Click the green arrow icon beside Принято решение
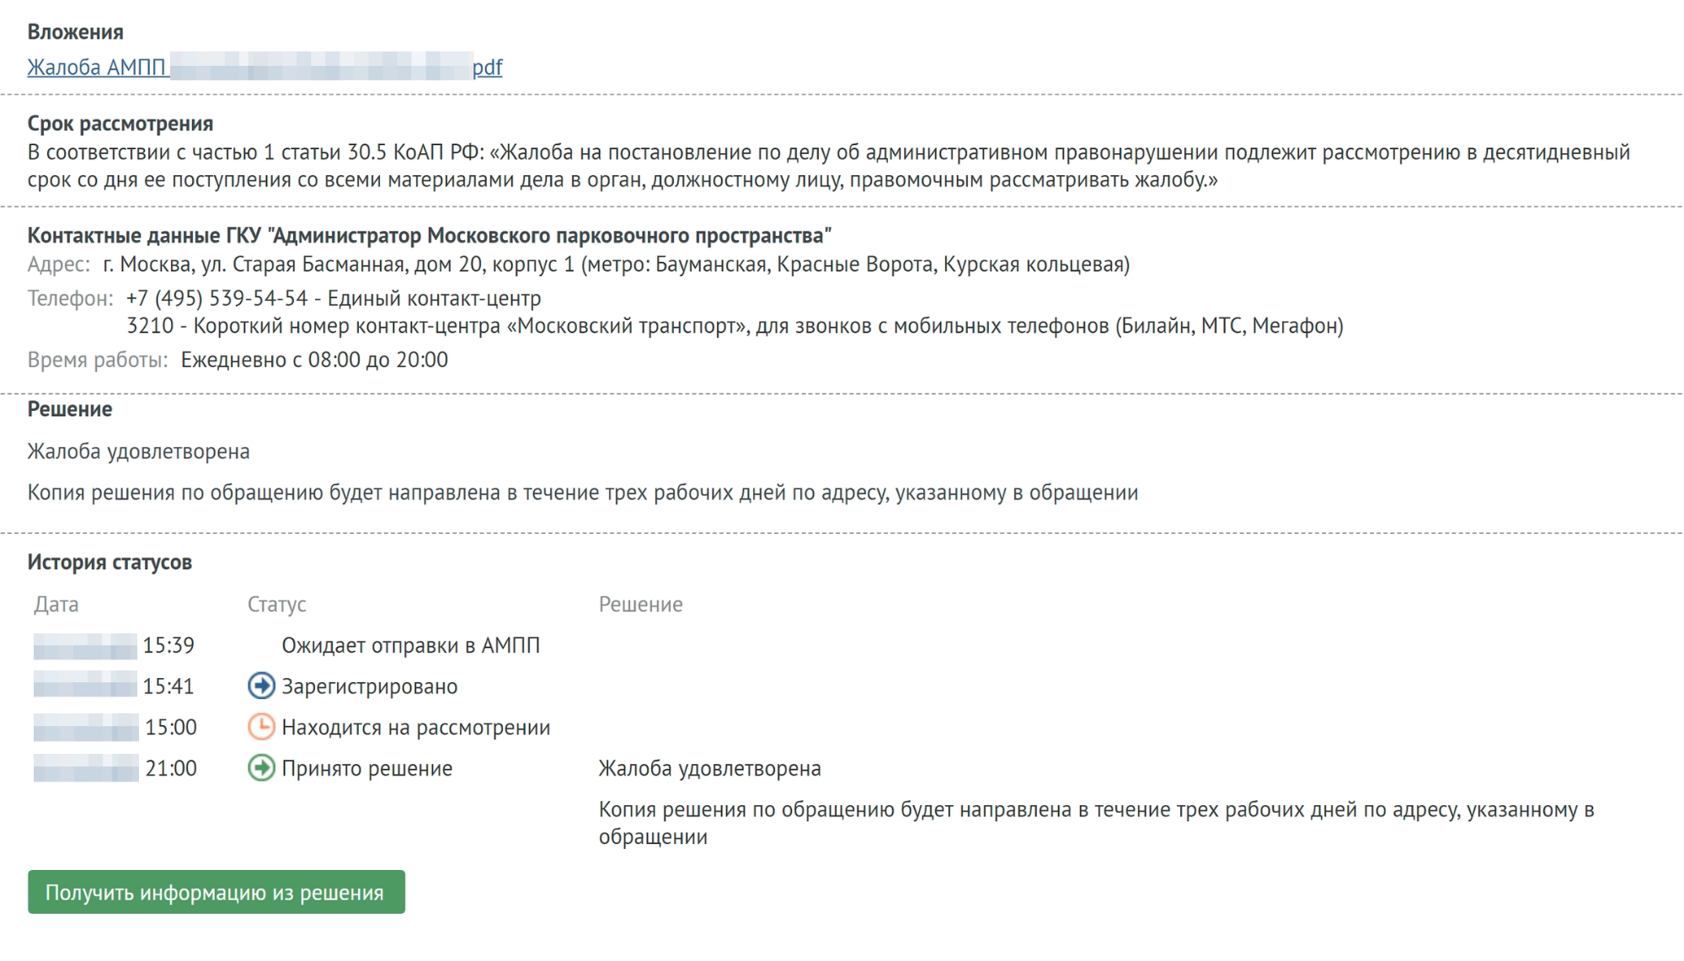The height and width of the screenshot is (961, 1684). [x=261, y=768]
